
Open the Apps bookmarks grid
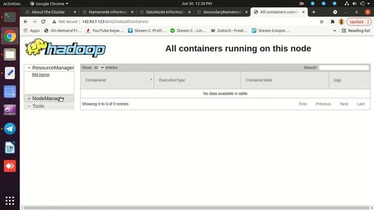[x=32, y=30]
